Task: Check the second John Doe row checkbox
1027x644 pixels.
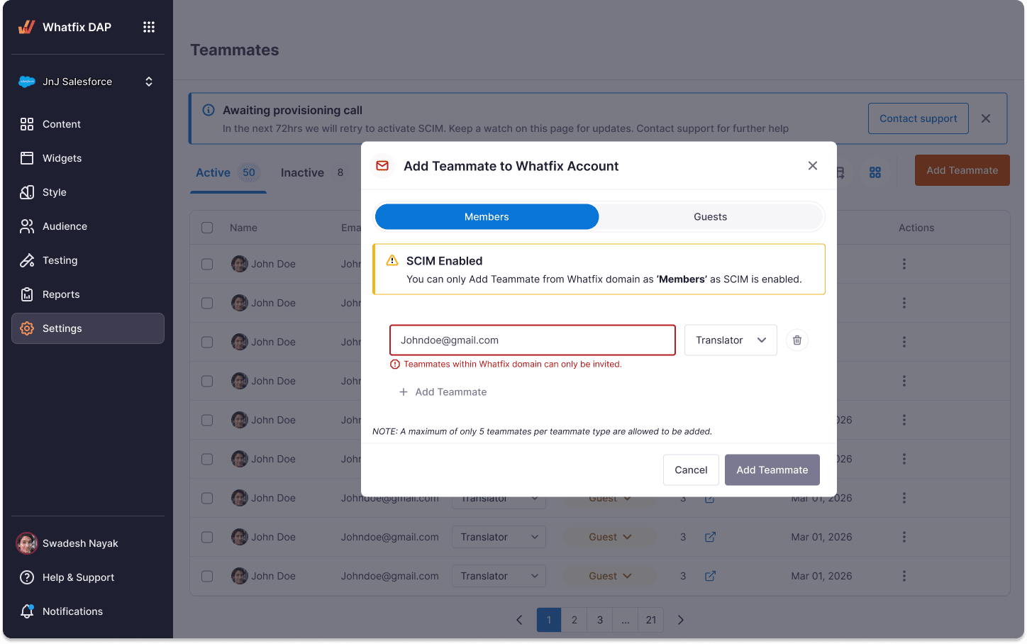Action: [x=207, y=303]
